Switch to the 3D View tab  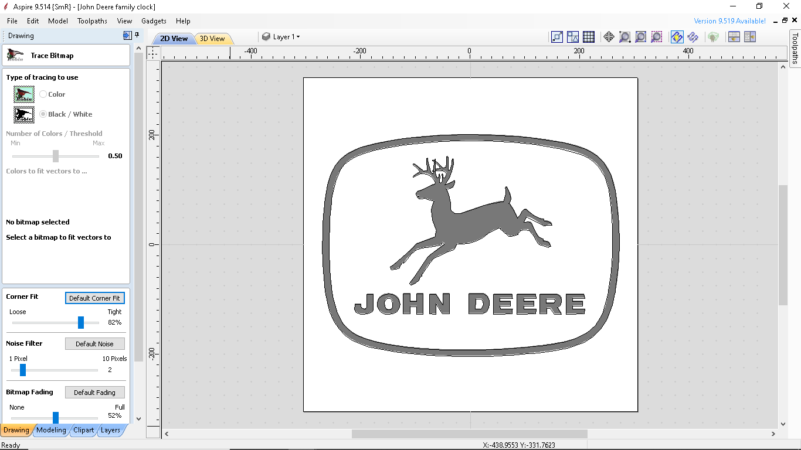212,39
